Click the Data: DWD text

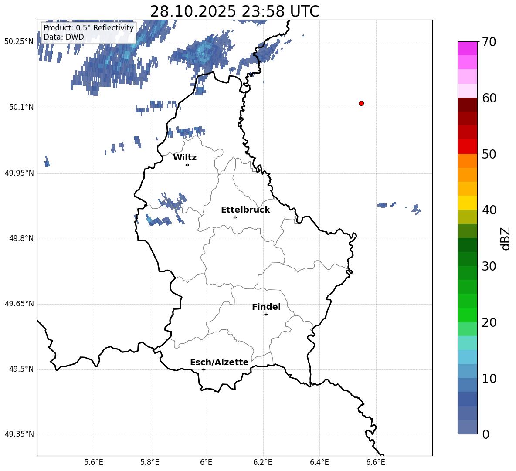(x=64, y=37)
